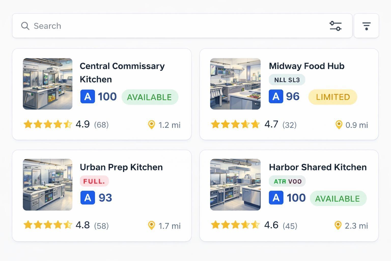Toggle the FULL badge on Urban Prep Kitchen
This screenshot has height=261, width=391.
click(94, 181)
